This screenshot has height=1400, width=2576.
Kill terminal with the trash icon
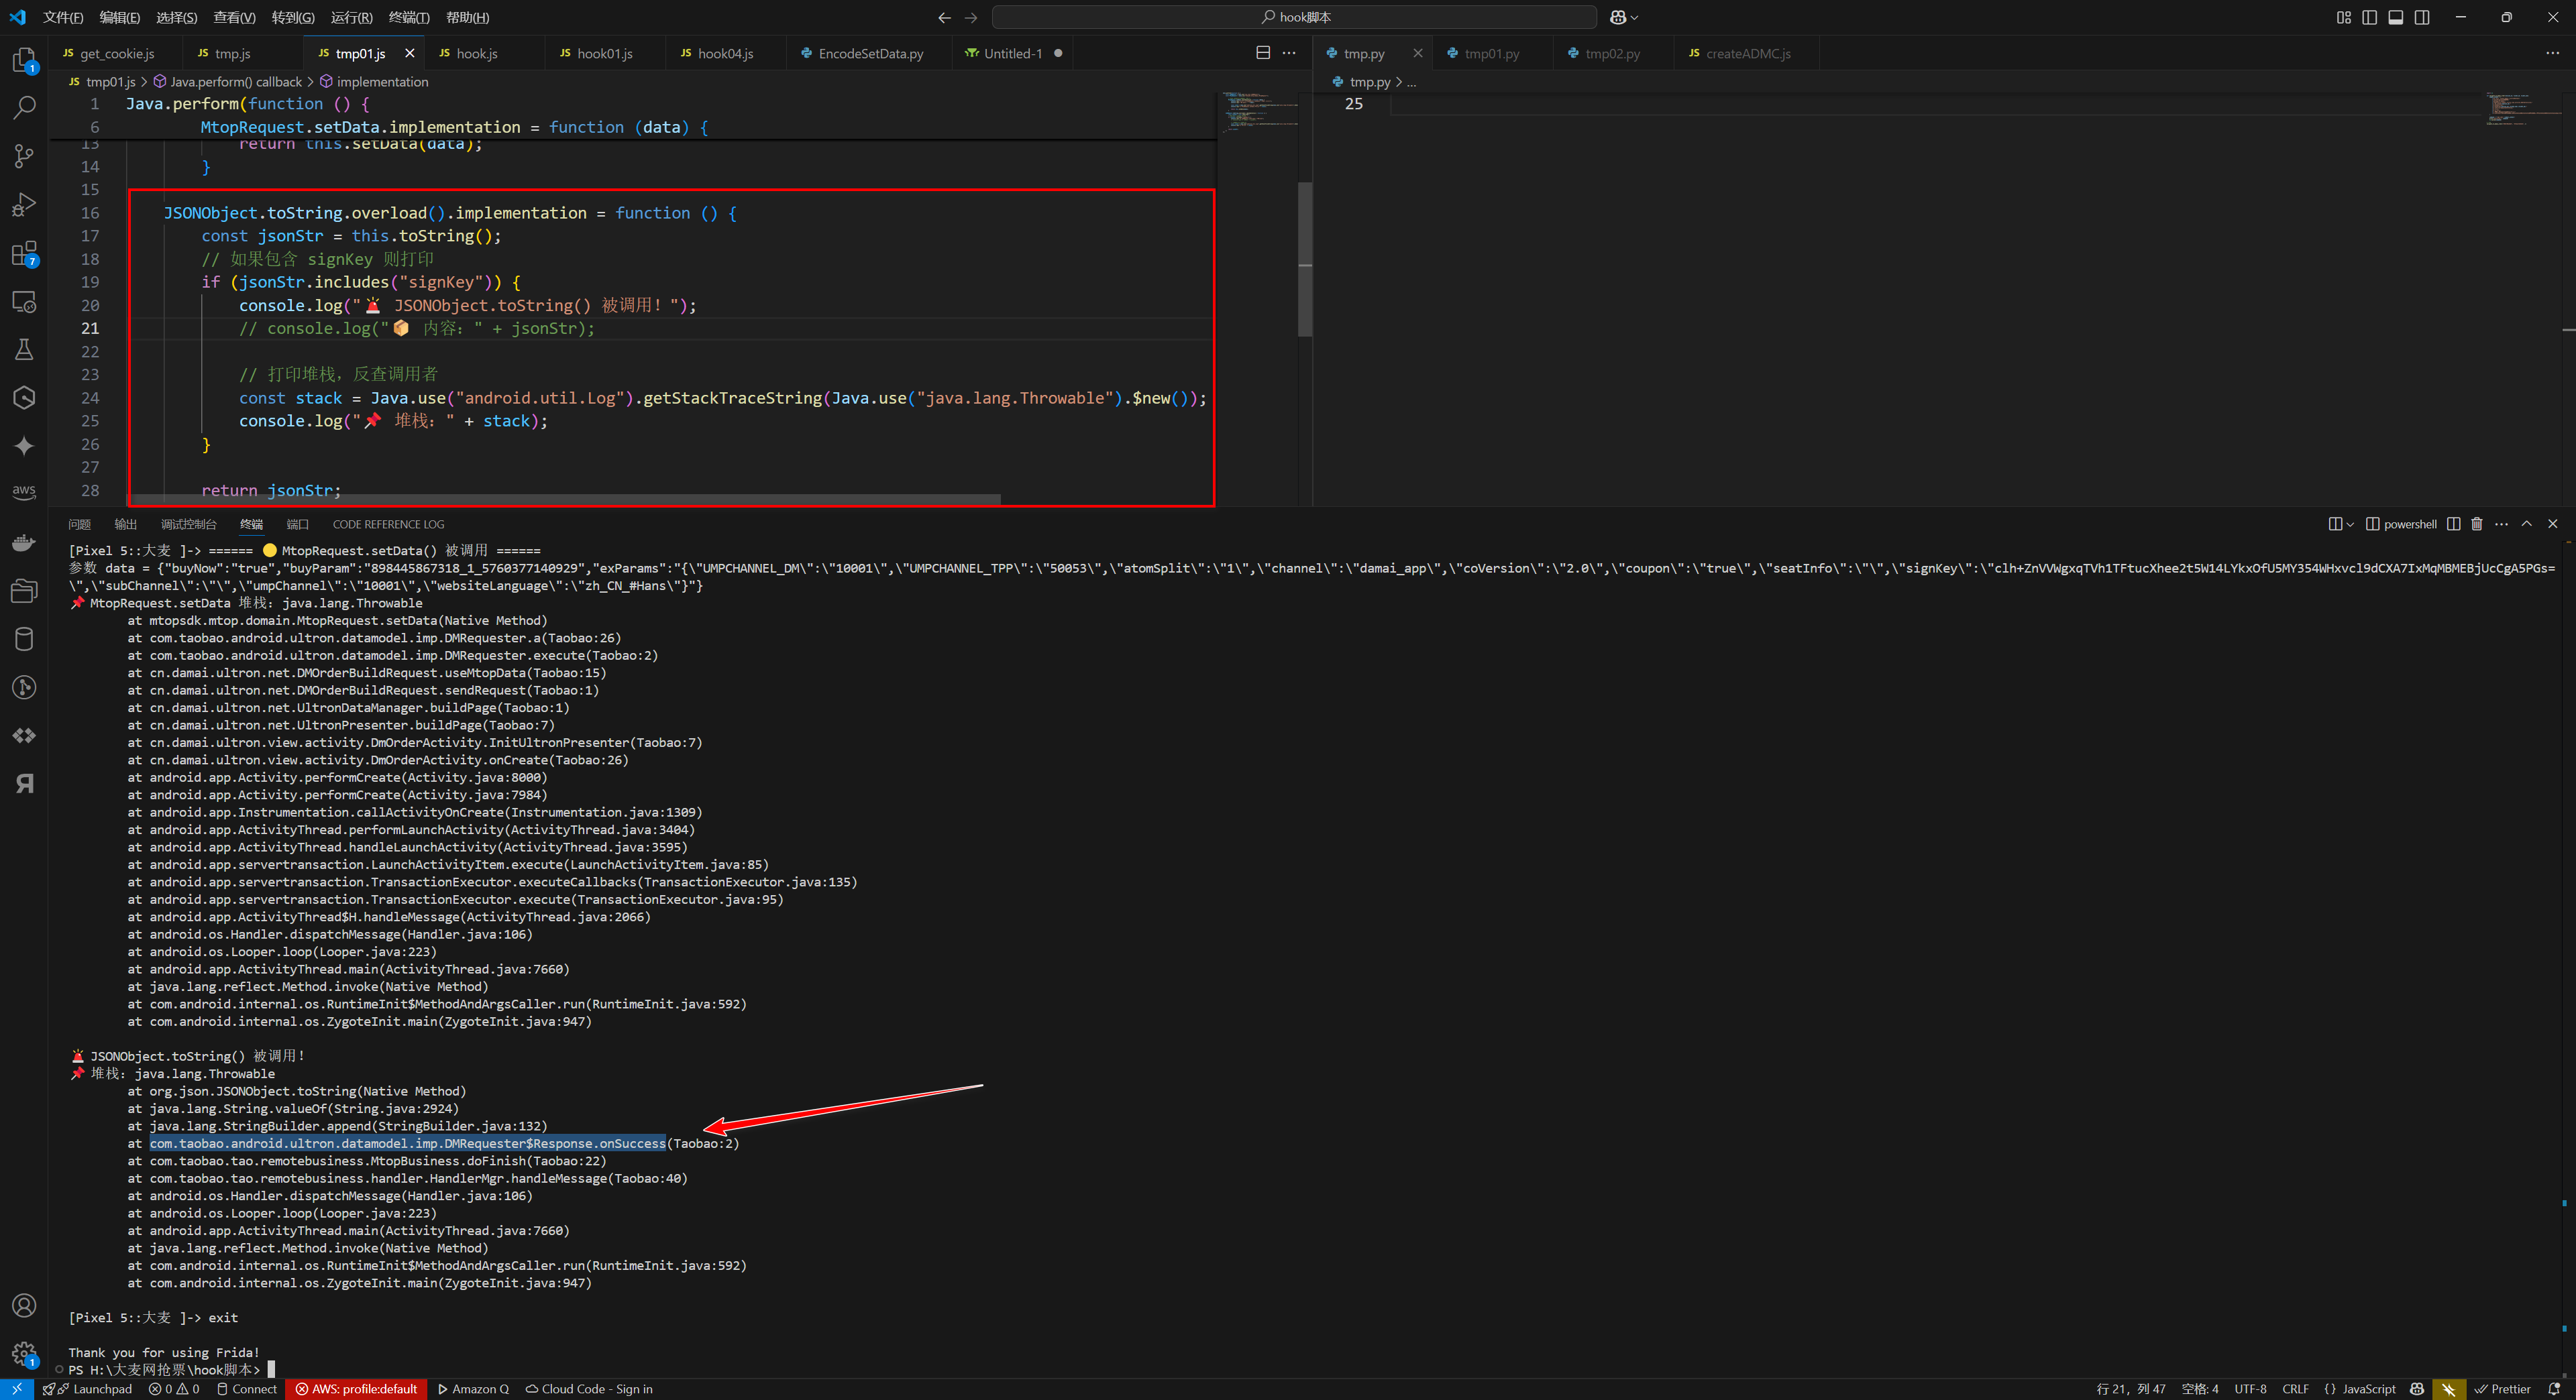click(x=2477, y=524)
